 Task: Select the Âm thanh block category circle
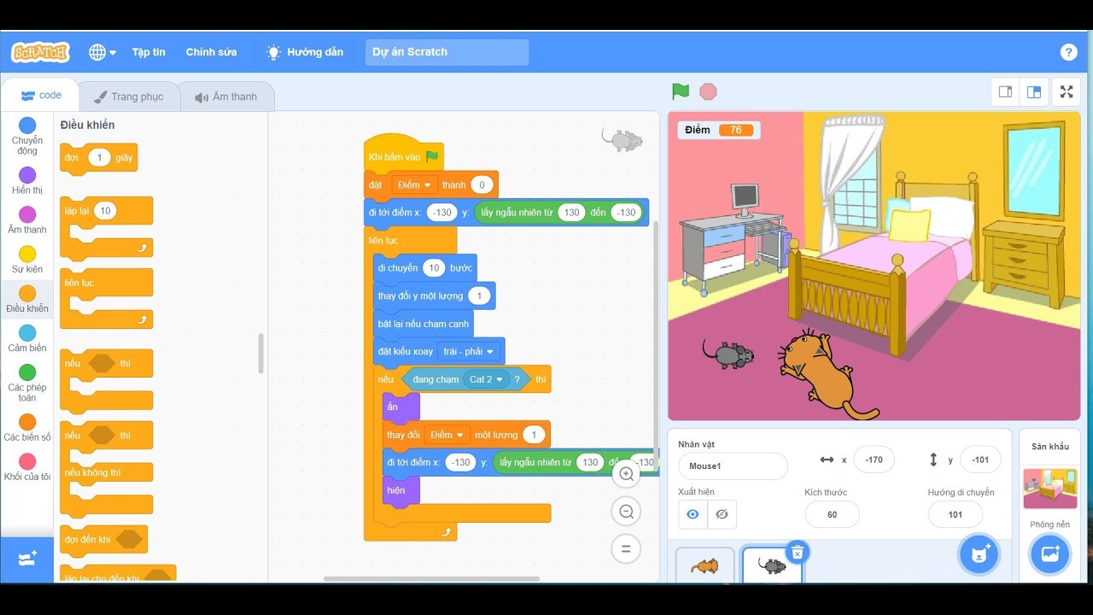tap(27, 214)
